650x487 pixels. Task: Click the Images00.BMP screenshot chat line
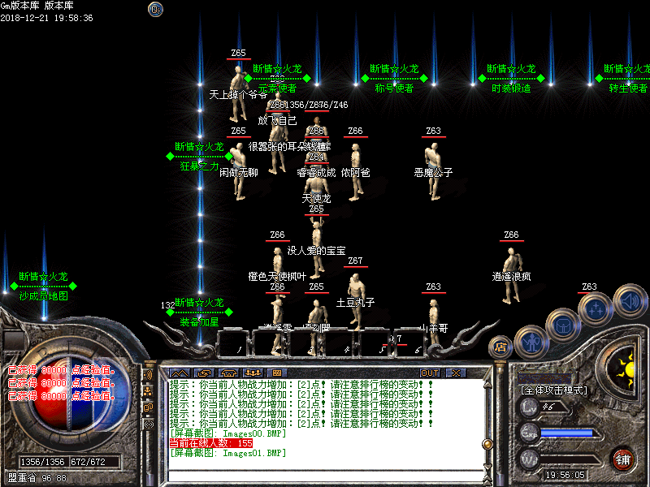[x=228, y=433]
